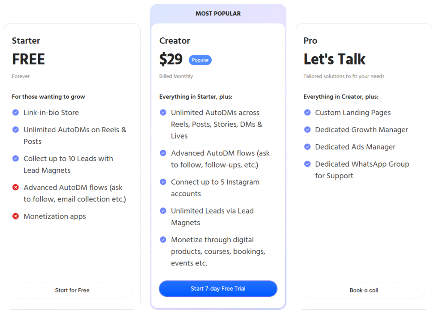Click the checkmark beside Dedicated WhatsApp Group for Support
Viewport: 439px width, 314px height.
point(307,164)
